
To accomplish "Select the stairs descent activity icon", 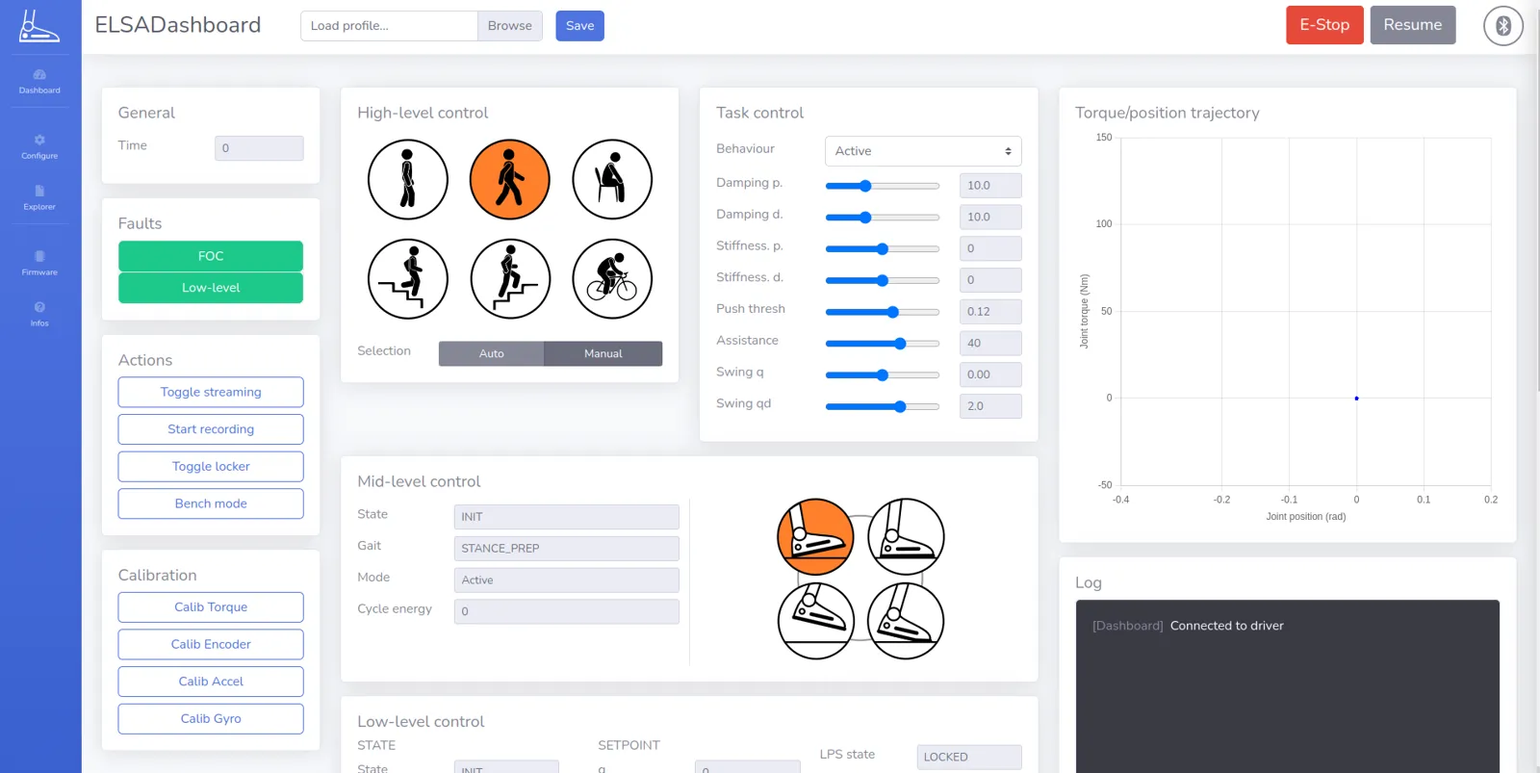I will pos(408,279).
